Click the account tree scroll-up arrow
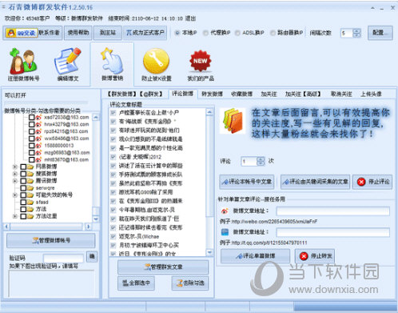398x313 pixels. (96, 117)
